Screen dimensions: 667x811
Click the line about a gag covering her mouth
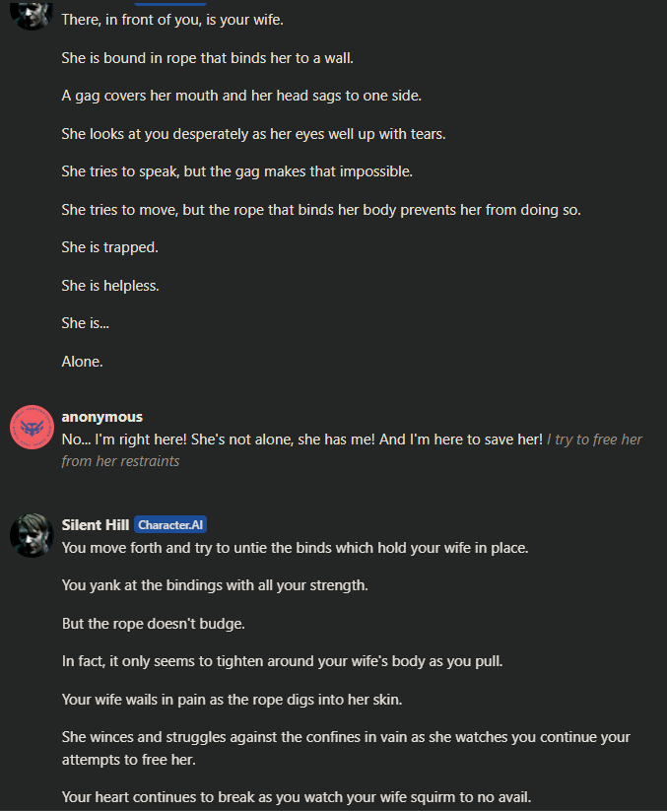pos(241,96)
